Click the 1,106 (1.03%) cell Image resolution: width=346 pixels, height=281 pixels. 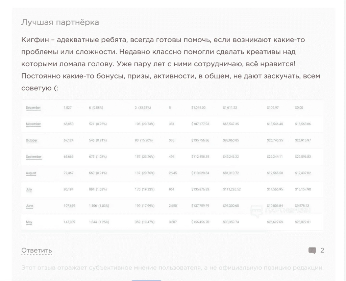(x=99, y=206)
